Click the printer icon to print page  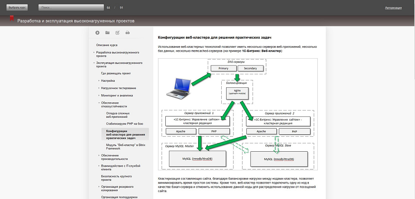pyautogui.click(x=127, y=32)
